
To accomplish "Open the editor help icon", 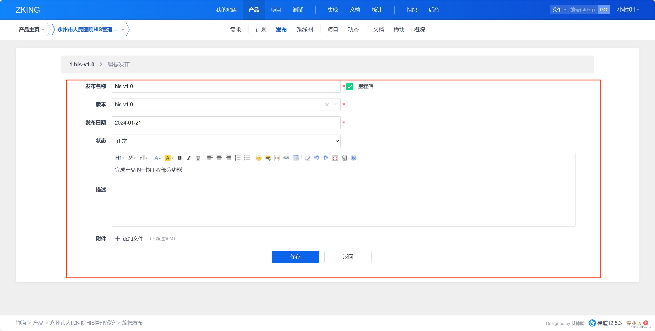I will point(354,158).
